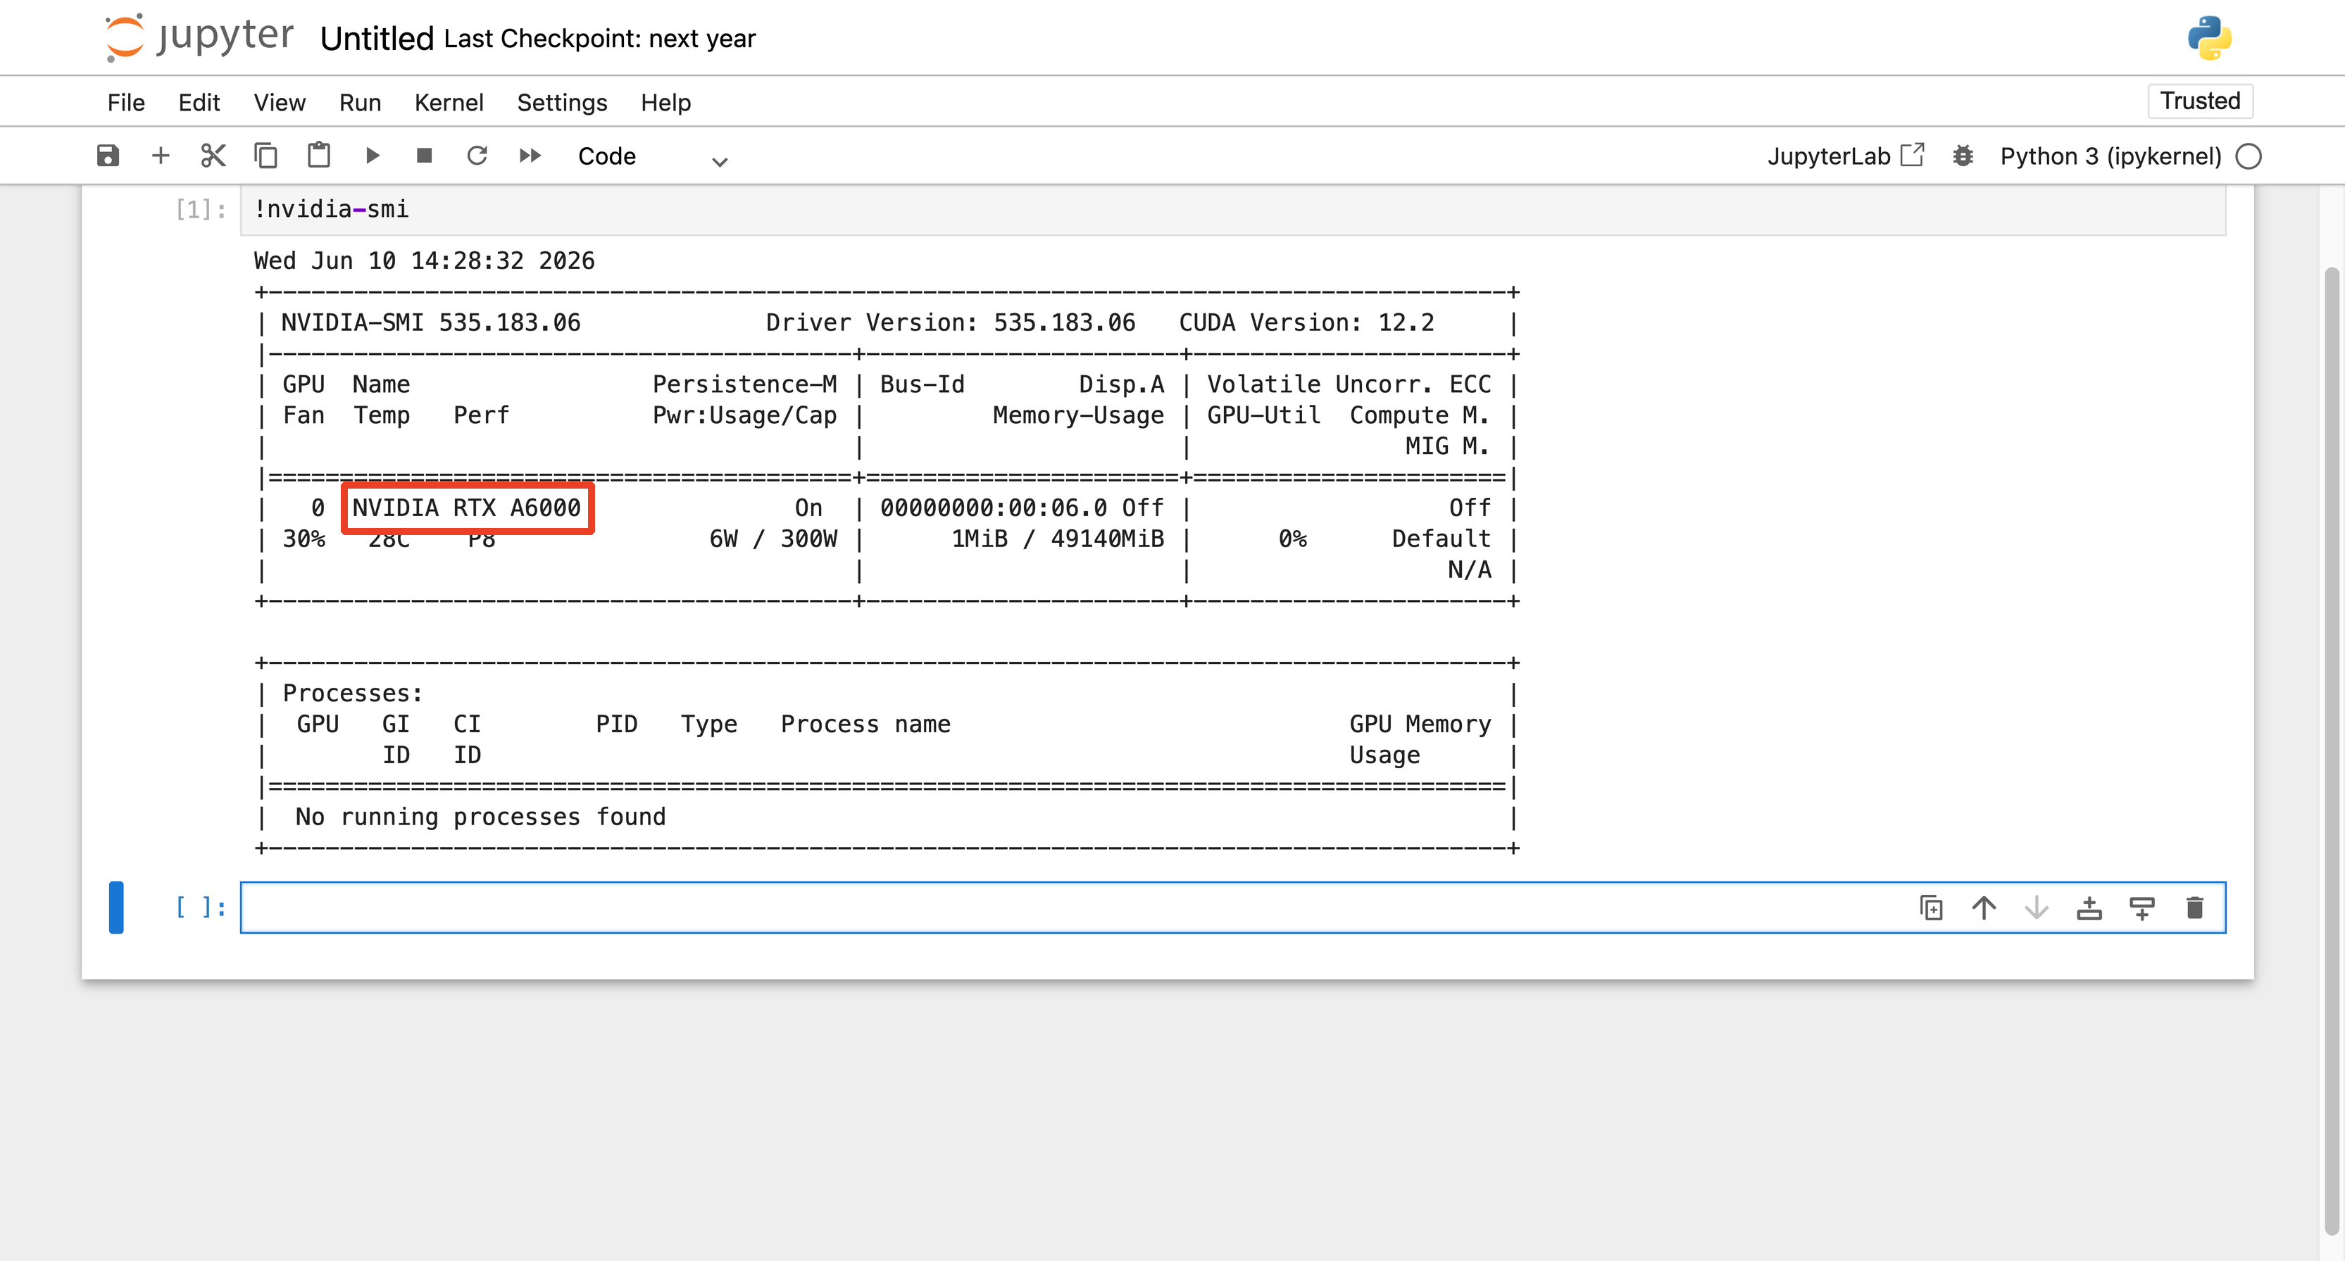2345x1261 pixels.
Task: Copy the selected cell from the toolbar
Action: (265, 156)
